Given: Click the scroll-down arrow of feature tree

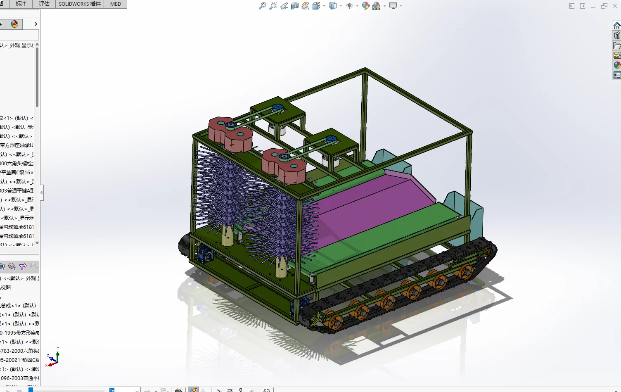Looking at the screenshot, I should [x=37, y=243].
